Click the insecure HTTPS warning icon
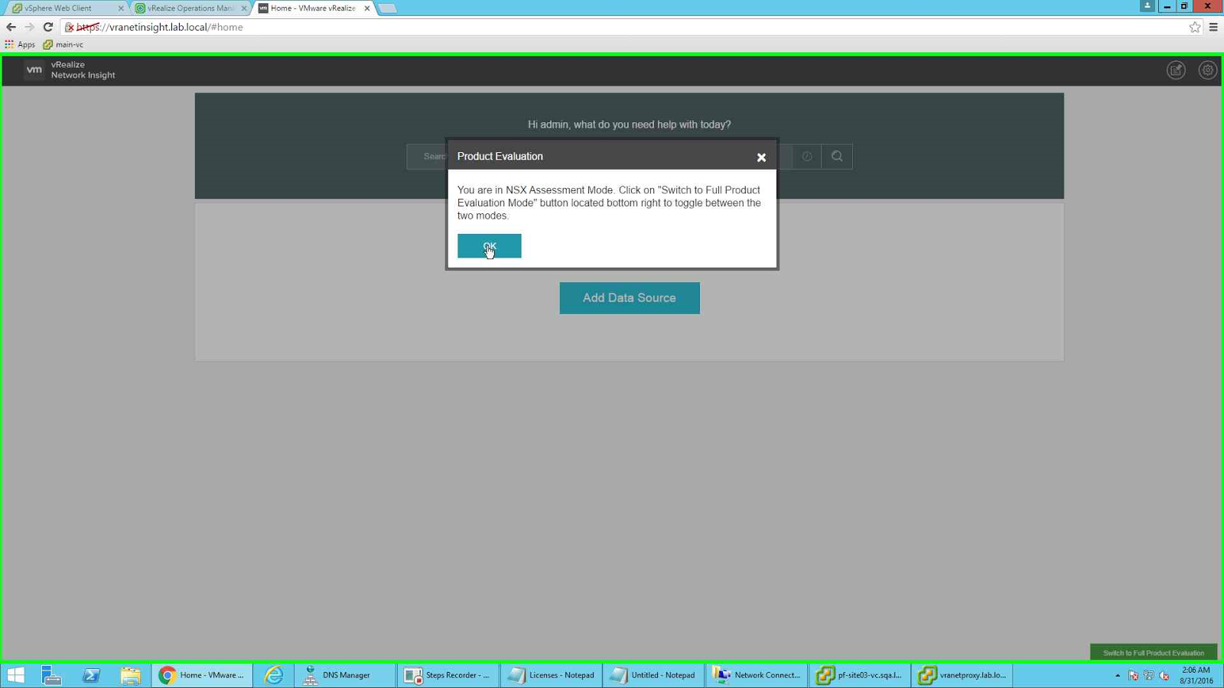 click(x=70, y=28)
